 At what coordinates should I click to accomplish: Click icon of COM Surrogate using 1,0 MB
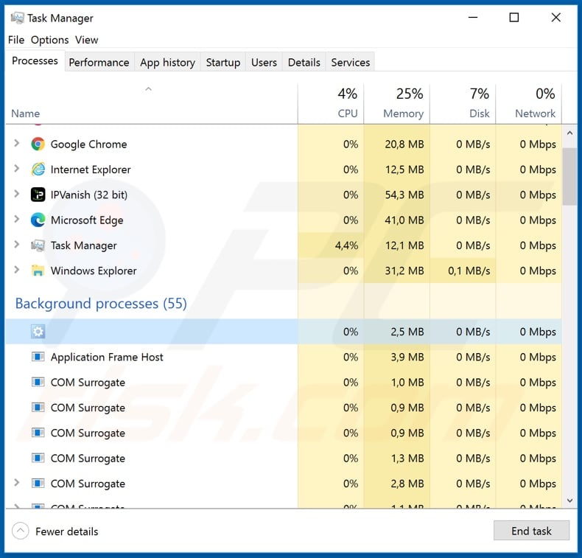(x=38, y=382)
